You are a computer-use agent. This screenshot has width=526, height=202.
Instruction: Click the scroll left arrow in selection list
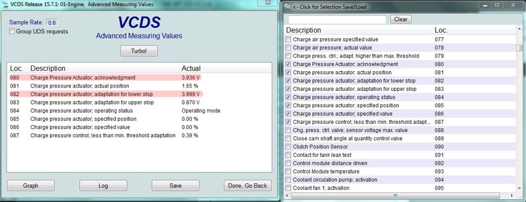coord(287,195)
